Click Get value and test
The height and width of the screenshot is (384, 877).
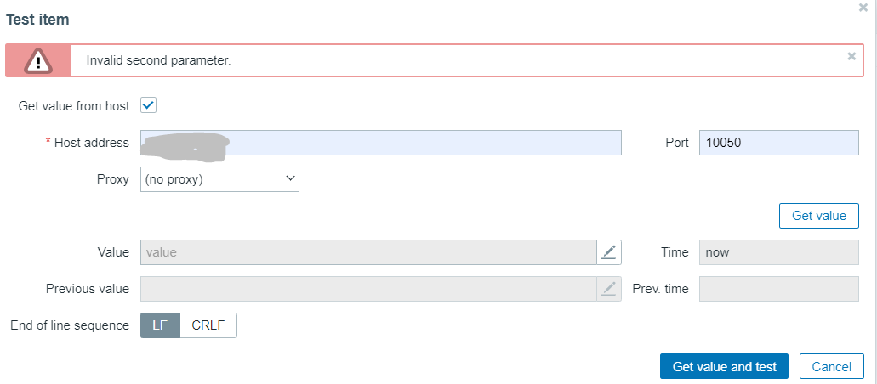(724, 367)
